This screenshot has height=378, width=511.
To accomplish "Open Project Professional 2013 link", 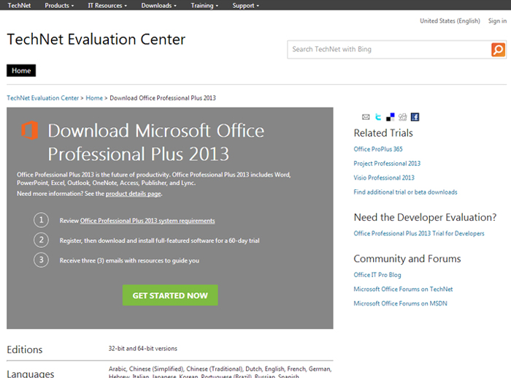I will (x=387, y=164).
